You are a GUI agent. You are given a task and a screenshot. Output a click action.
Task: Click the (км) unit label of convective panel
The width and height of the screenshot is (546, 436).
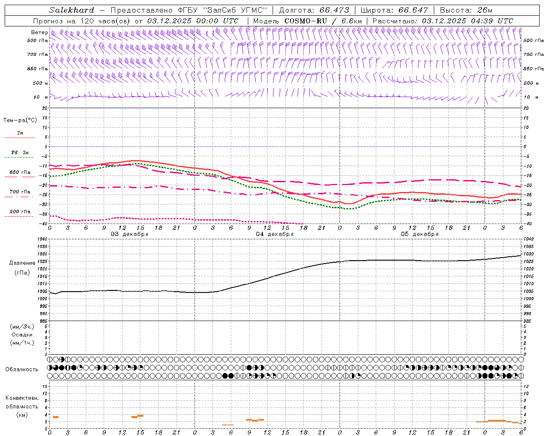[22, 415]
